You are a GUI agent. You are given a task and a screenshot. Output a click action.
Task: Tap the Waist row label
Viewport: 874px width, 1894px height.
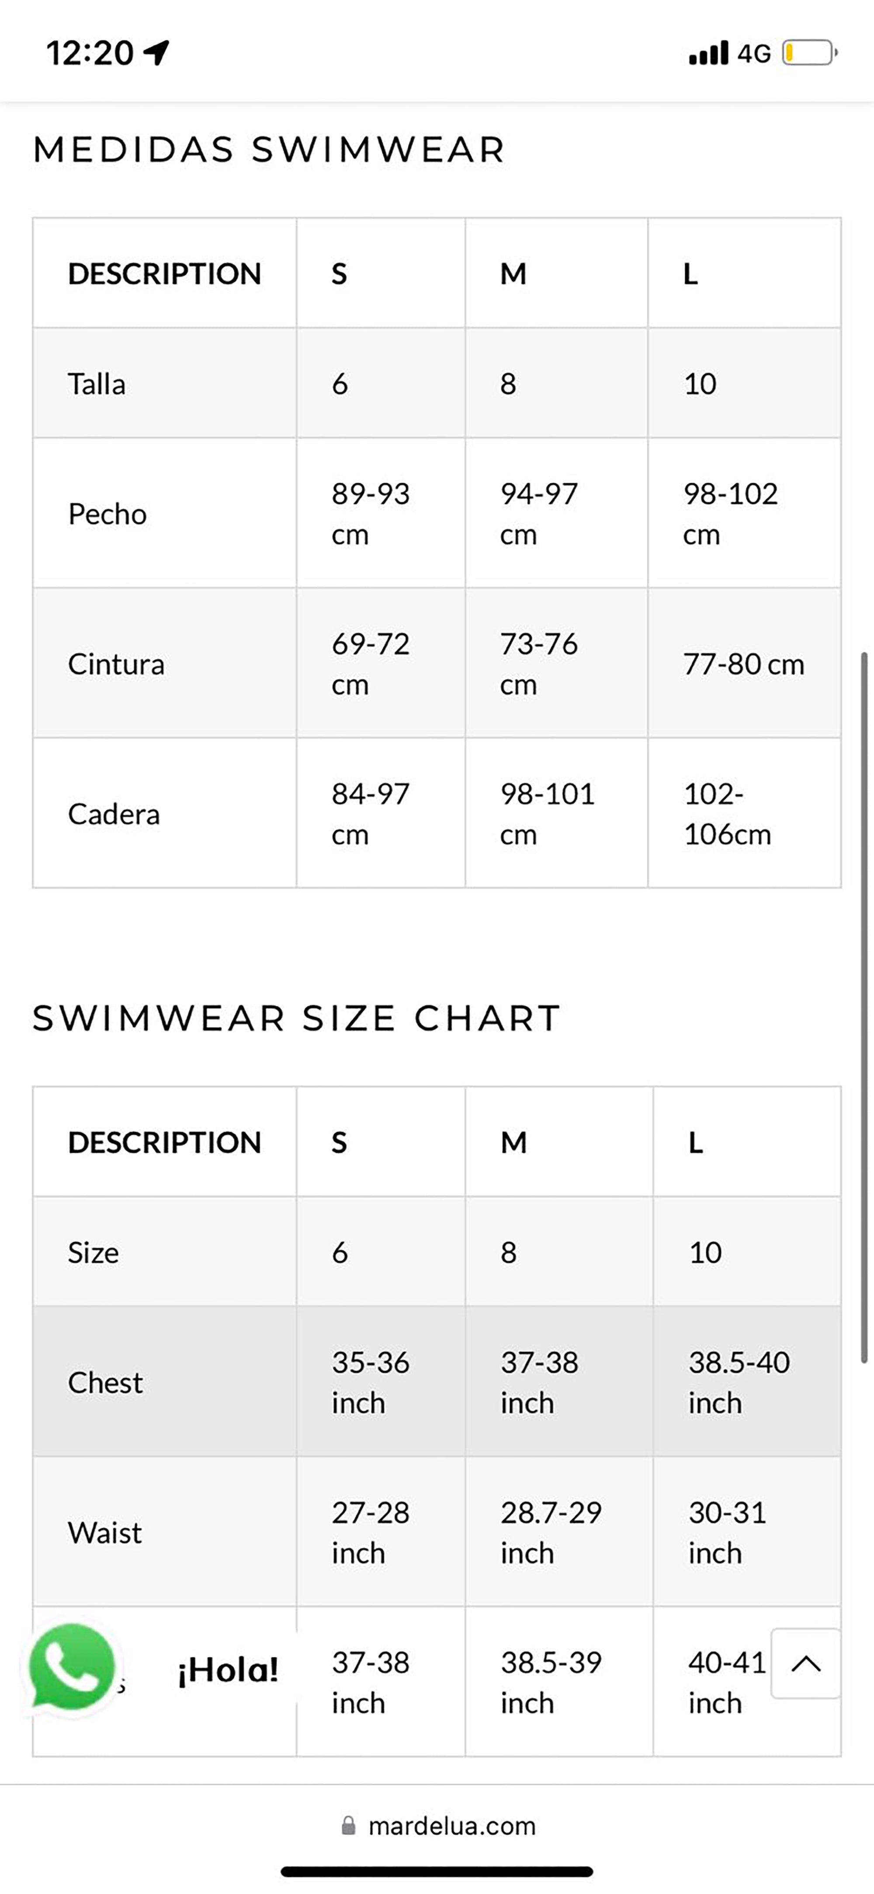point(105,1533)
